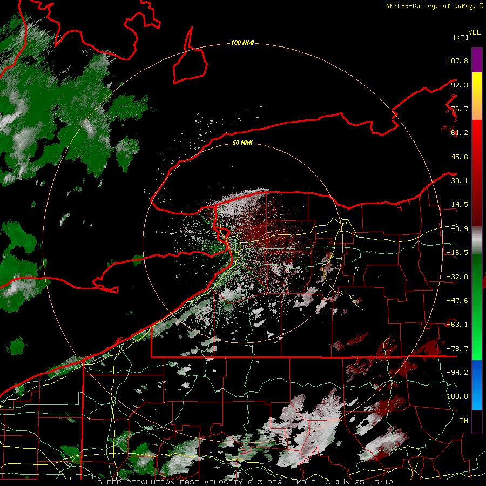Screen dimensions: 486x486
Task: Click the 76.7 velocity scale value
Action: coord(460,109)
